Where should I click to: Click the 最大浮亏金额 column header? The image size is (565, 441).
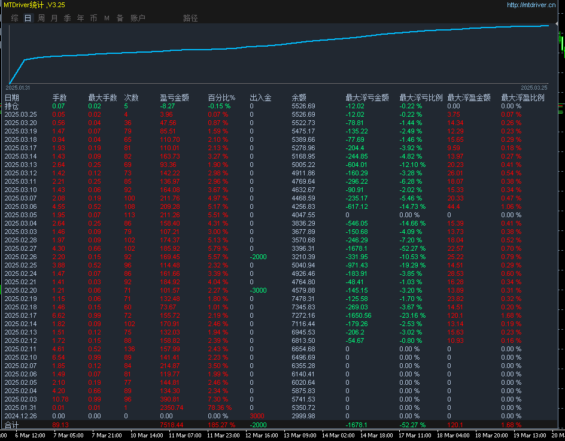click(x=367, y=98)
